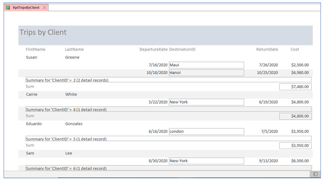Select the last name Lee
The height and width of the screenshot is (180, 323).
(68, 153)
